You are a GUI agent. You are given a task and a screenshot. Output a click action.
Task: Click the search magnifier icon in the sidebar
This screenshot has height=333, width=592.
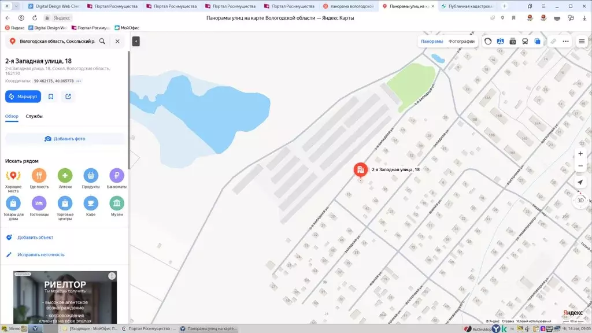click(x=102, y=41)
